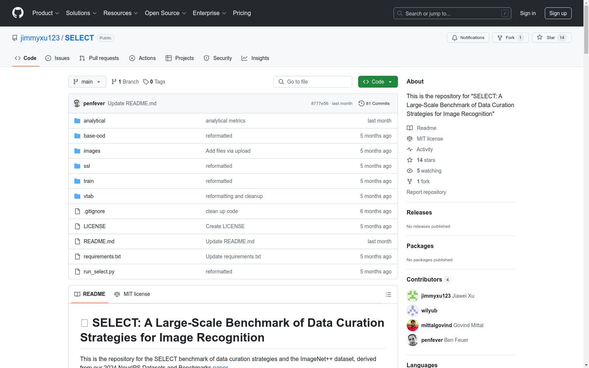Click the pulse icon beside Activity

(x=410, y=149)
